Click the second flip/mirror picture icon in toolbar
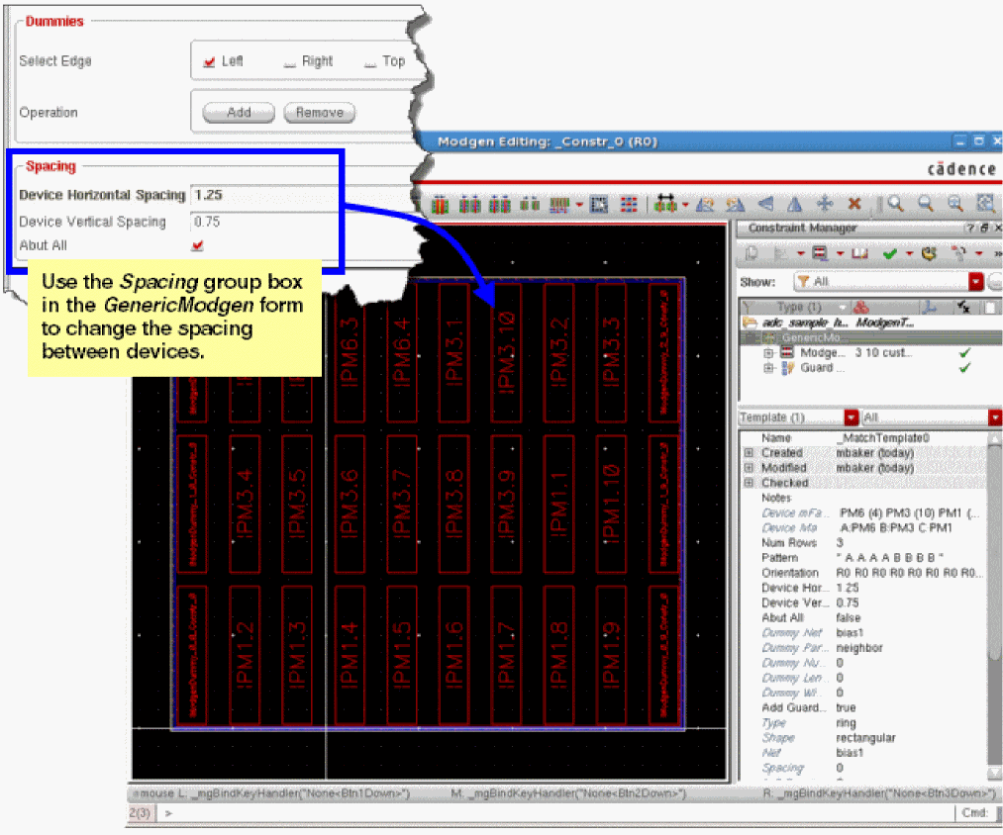 [735, 205]
